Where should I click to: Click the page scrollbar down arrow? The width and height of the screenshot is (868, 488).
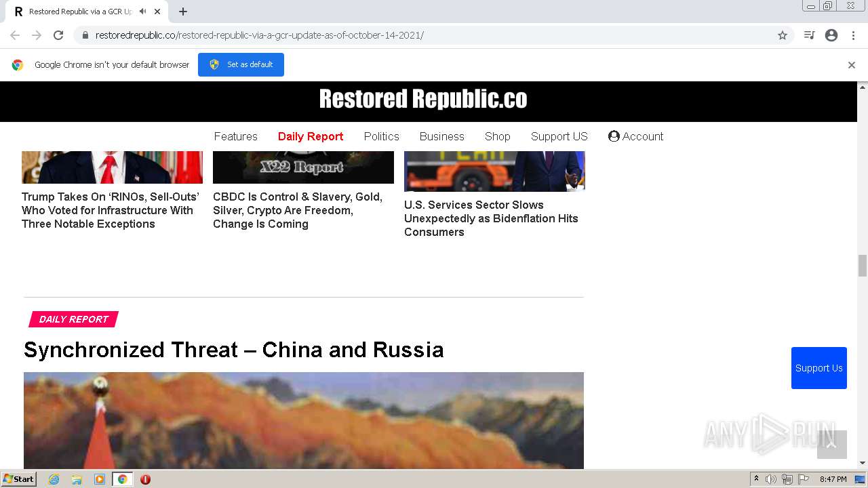863,464
